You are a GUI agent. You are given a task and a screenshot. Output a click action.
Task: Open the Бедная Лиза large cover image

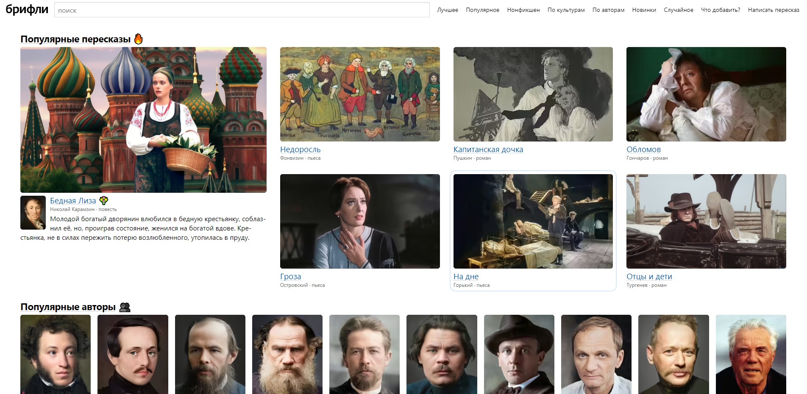click(143, 120)
